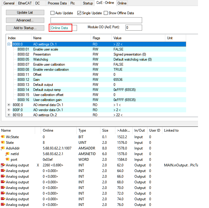Expand the 800E:0 AO internal data node
The width and height of the screenshot is (209, 208).
coord(9,105)
